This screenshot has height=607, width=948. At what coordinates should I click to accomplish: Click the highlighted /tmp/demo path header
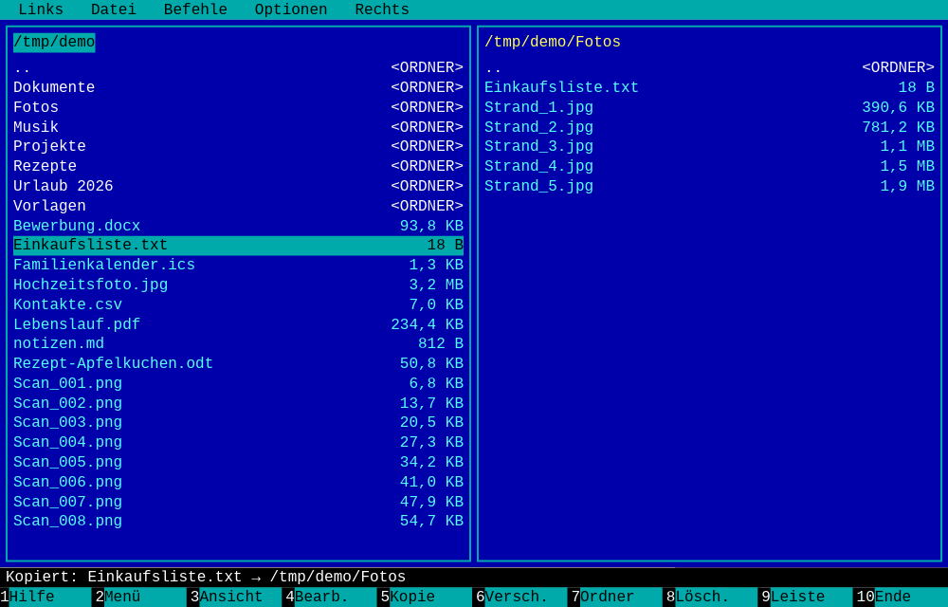[54, 42]
